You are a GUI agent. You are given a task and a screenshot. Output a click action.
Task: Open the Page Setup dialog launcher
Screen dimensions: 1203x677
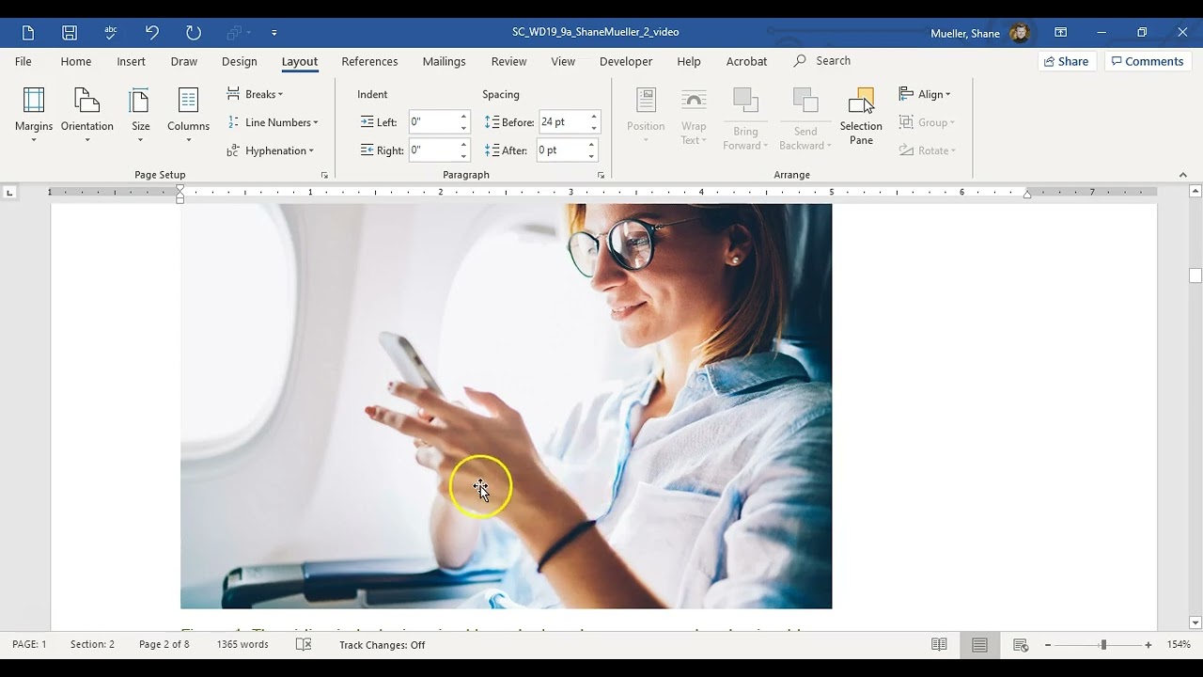tap(324, 175)
